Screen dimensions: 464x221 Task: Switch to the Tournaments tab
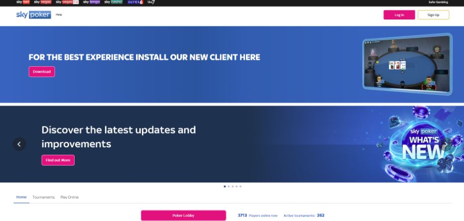pos(43,197)
